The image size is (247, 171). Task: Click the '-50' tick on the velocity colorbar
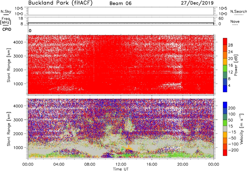(232, 138)
